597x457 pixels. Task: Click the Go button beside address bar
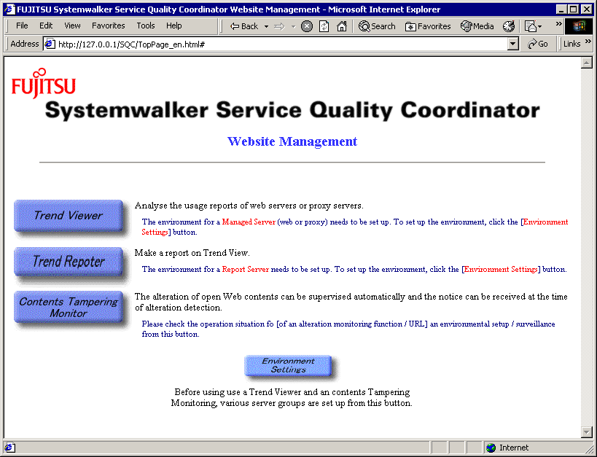tap(538, 44)
